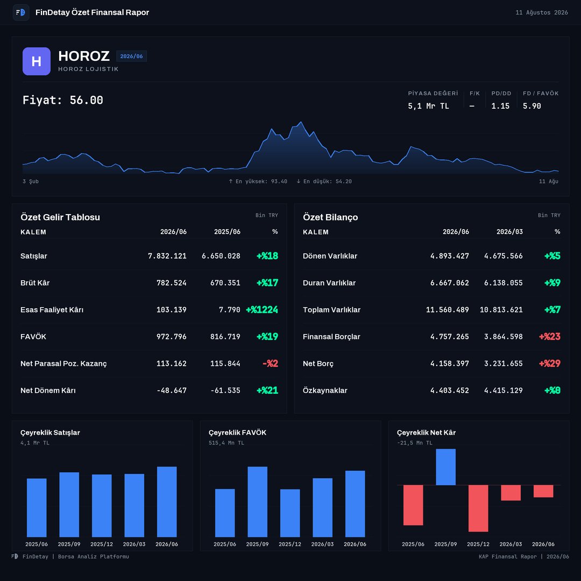Click the +%29 change for Net Borç
The height and width of the screenshot is (581, 581).
click(549, 364)
